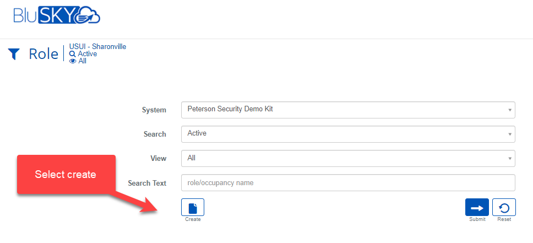This screenshot has width=533, height=243.
Task: Click the filter funnel icon beside Role
Action: 14,54
